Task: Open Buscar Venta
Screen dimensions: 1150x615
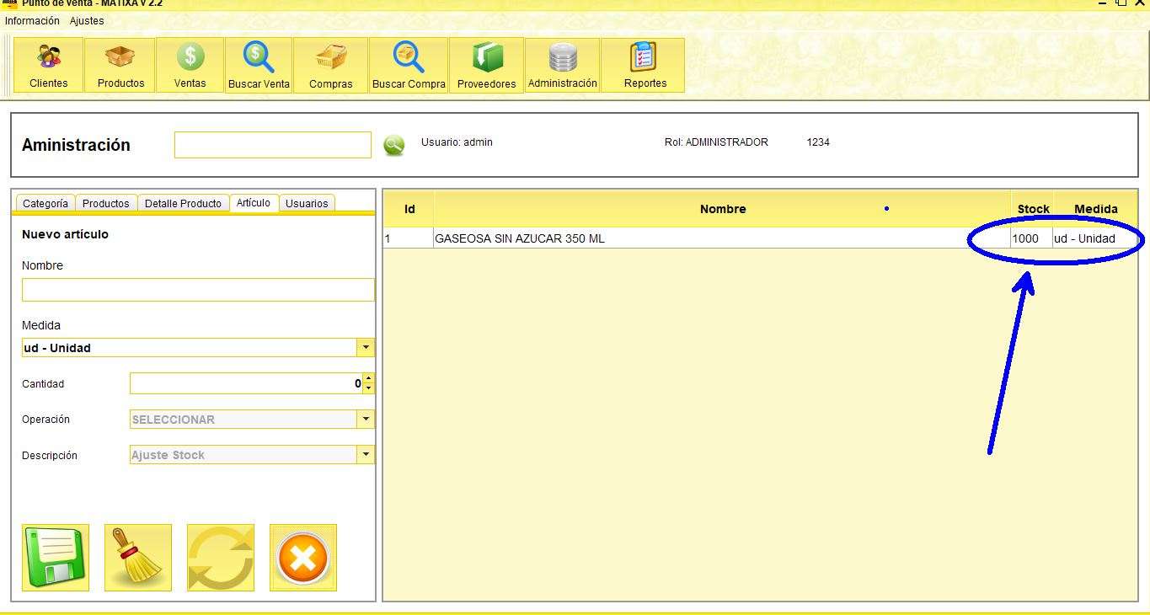Action: [x=258, y=64]
